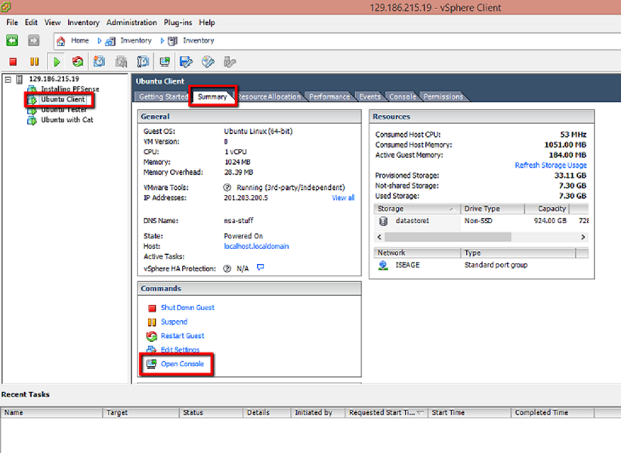Click the Shut Down Guest command
This screenshot has width=621, height=453.
pos(187,308)
